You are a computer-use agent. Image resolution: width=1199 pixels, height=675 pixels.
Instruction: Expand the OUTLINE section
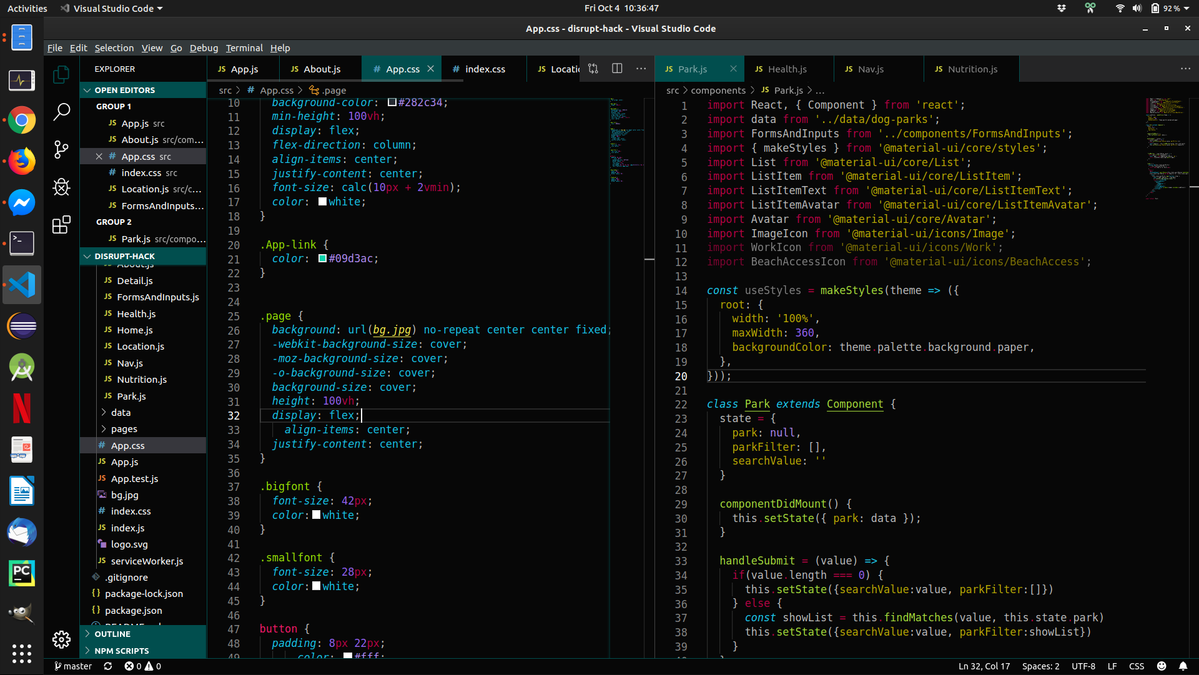(x=112, y=634)
